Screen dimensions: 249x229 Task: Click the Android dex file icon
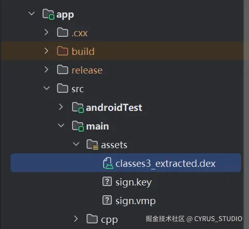click(x=108, y=163)
